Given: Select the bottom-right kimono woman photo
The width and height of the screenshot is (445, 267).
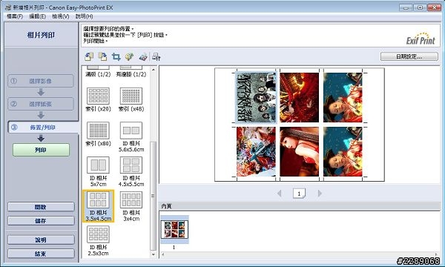Looking at the screenshot, I should pos(343,151).
